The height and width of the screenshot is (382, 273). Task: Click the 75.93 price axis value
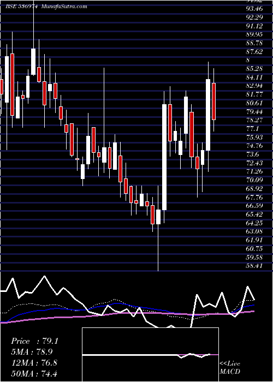[x=254, y=137]
